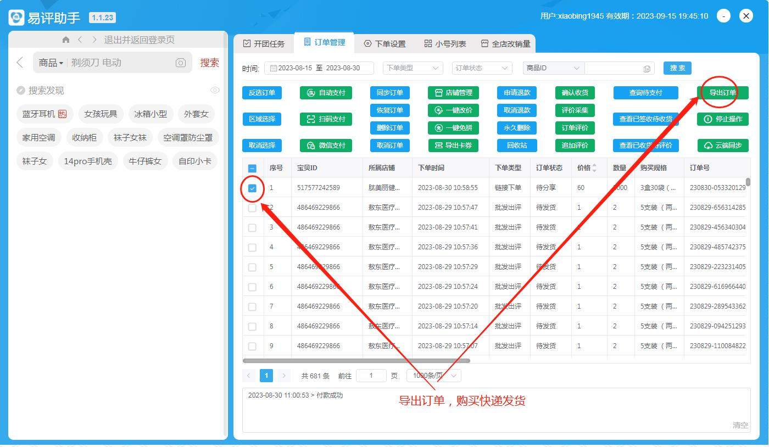The image size is (769, 447).
Task: Click 一键免拼 button
Action: click(453, 128)
